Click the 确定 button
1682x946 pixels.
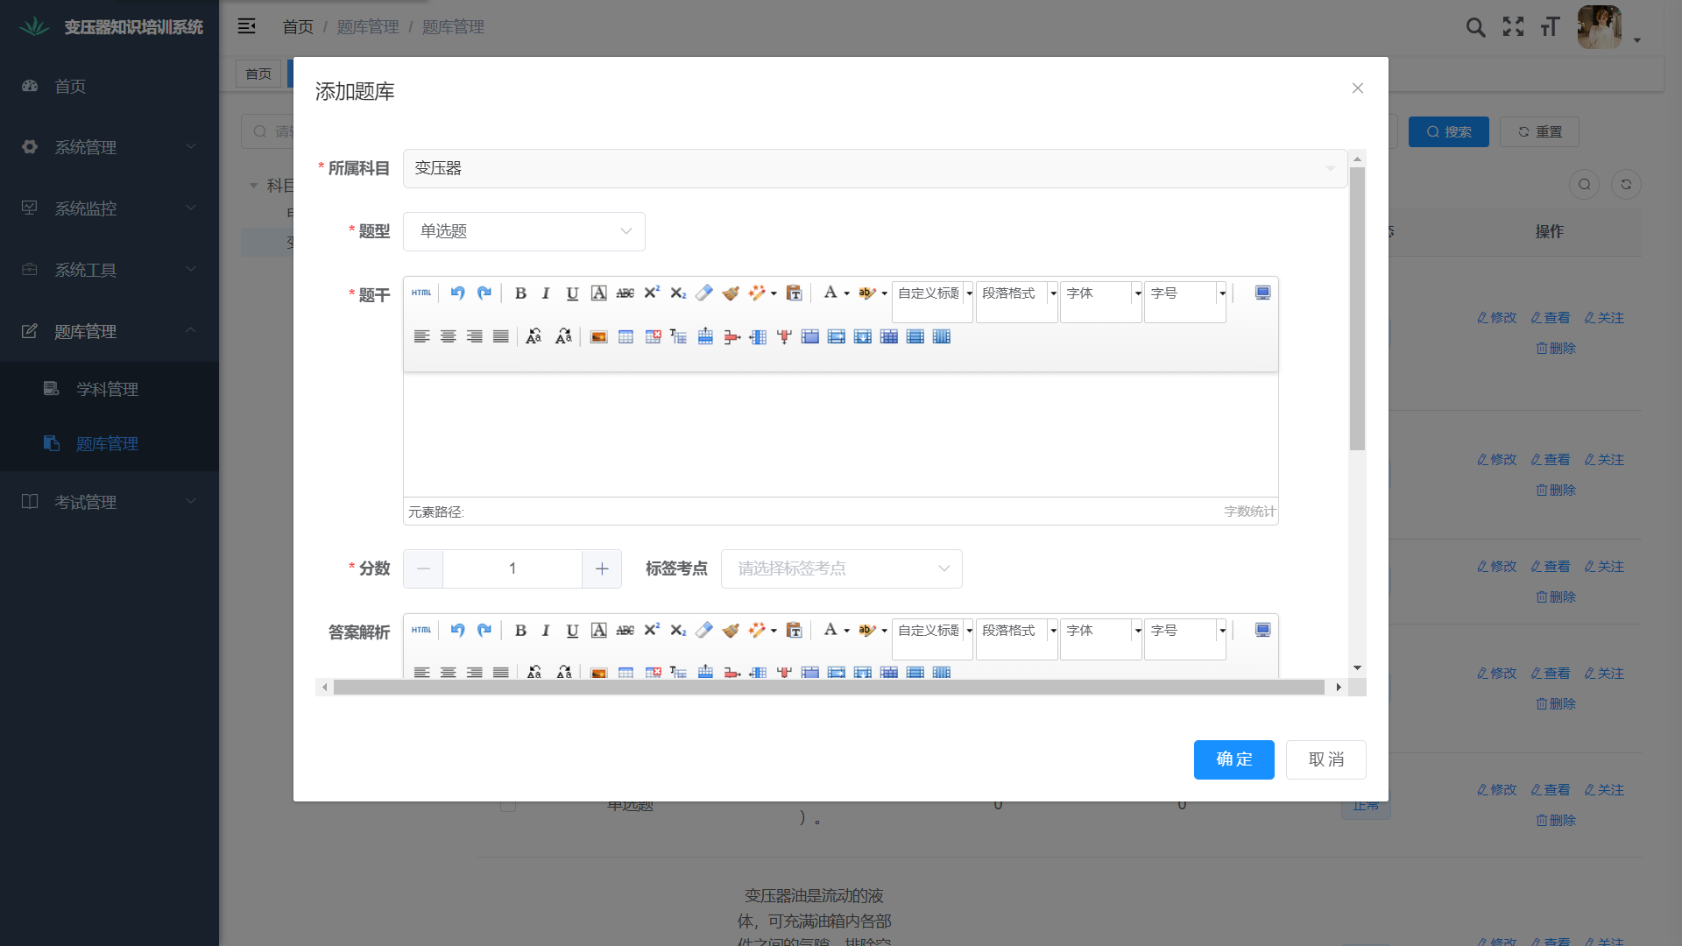tap(1233, 759)
